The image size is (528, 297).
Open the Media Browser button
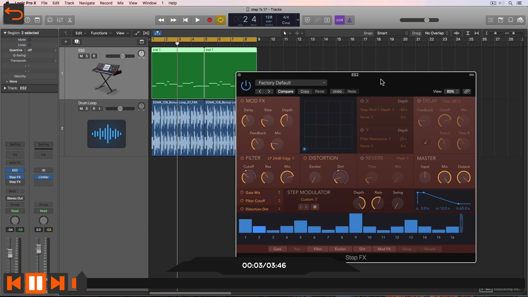coord(520,20)
